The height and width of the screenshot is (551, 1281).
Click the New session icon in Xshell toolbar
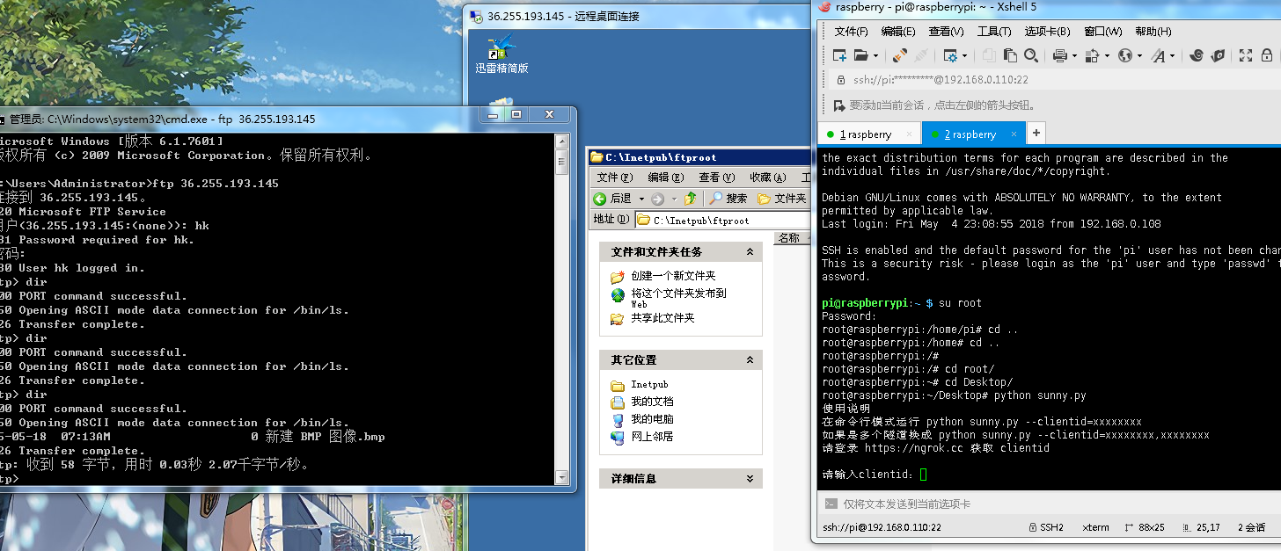839,55
